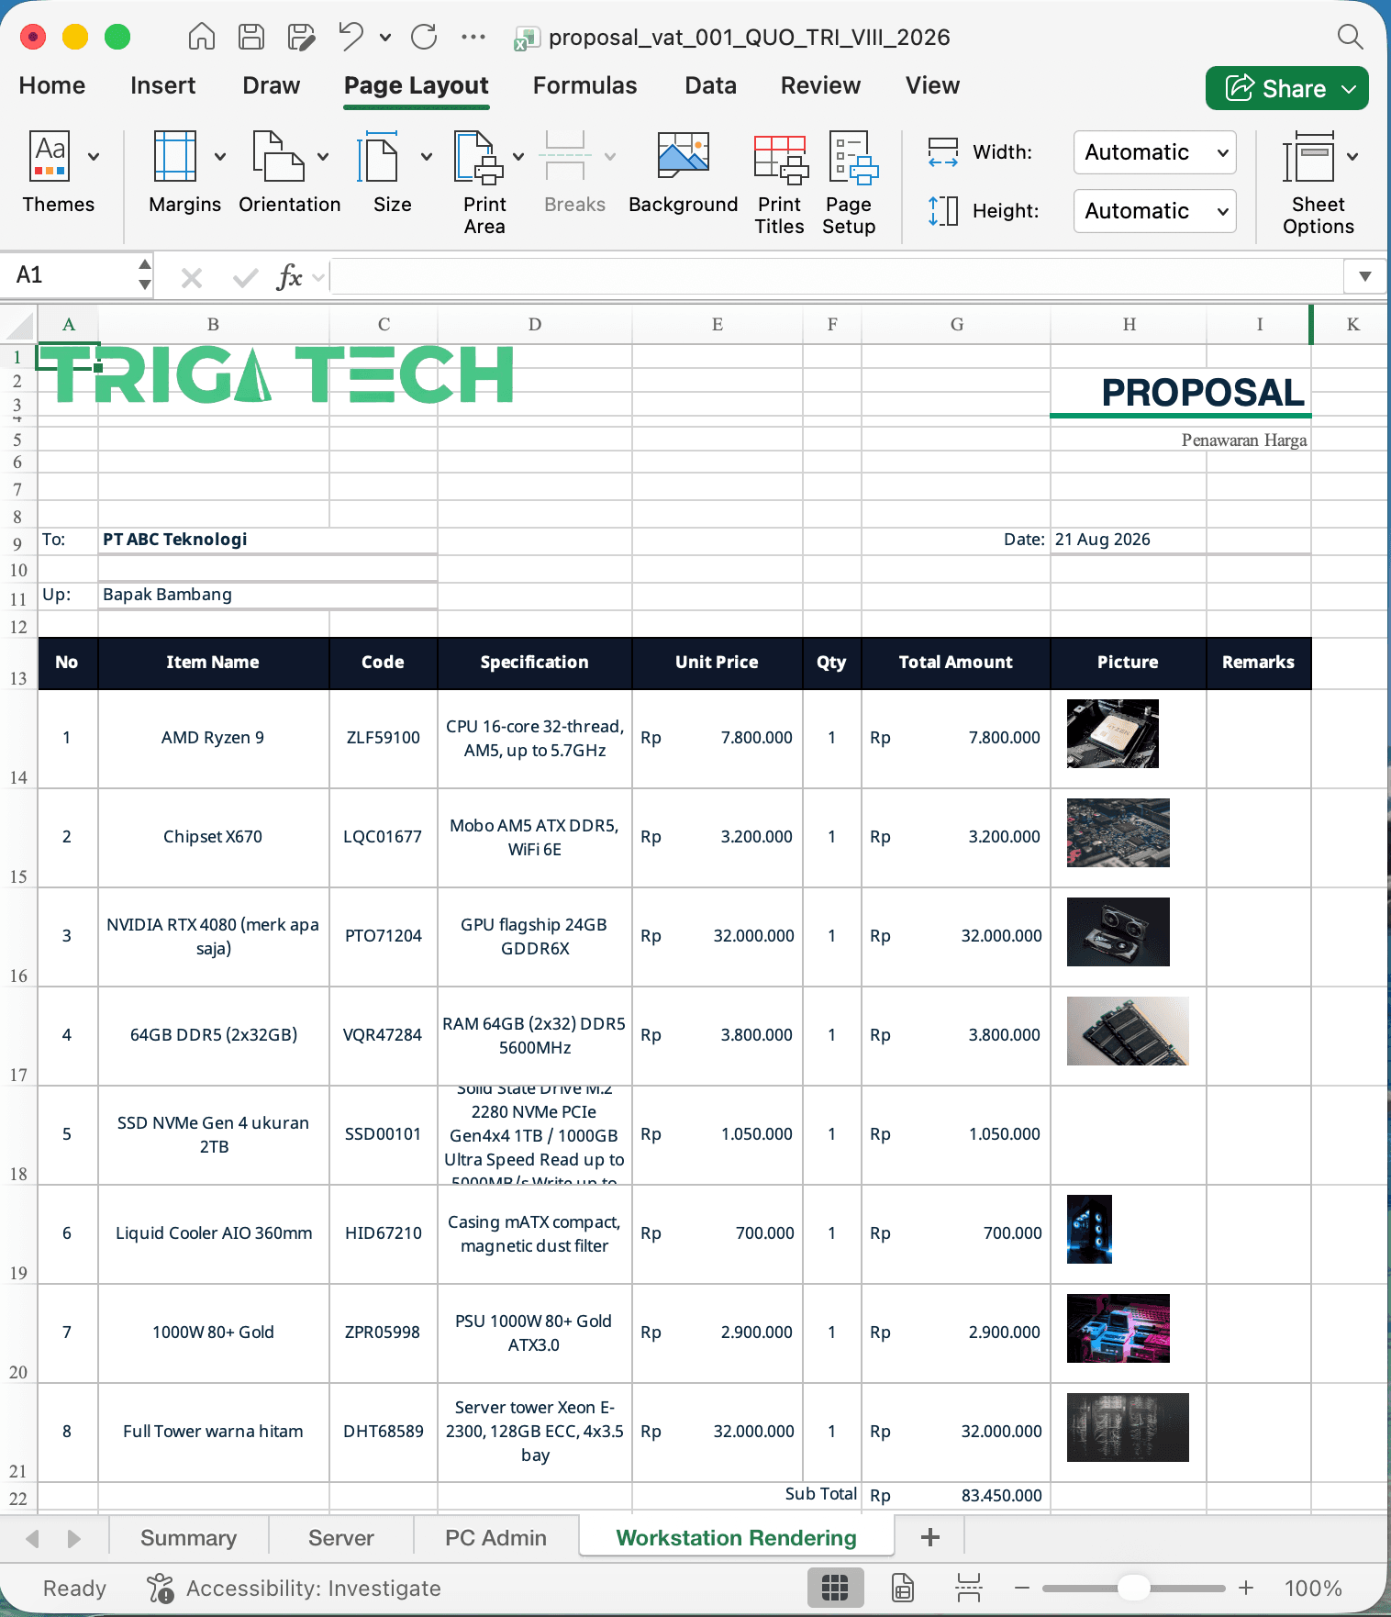Expand the Size dropdown arrow
This screenshot has height=1617, width=1391.
click(427, 157)
